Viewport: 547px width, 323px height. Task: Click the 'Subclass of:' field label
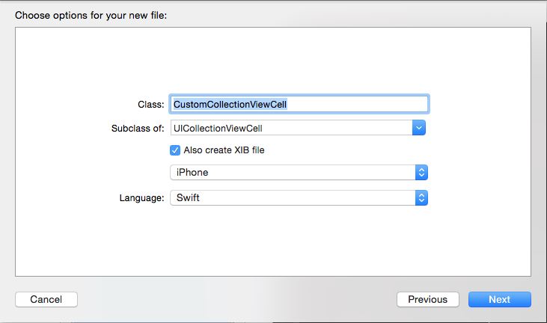click(x=138, y=128)
